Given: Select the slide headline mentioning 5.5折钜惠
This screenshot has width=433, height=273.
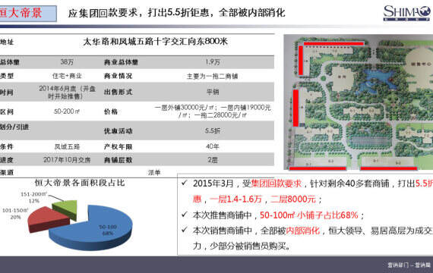Looking at the screenshot, I should 176,13.
